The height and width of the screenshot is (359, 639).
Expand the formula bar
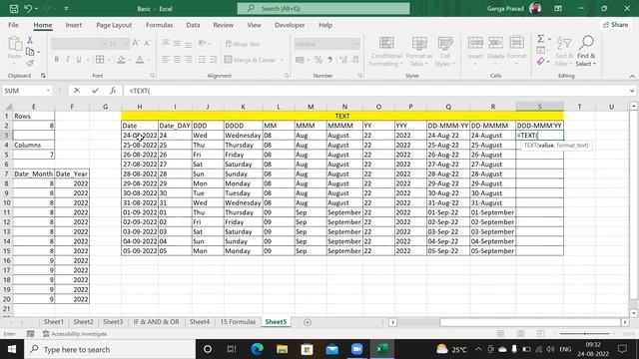click(x=632, y=91)
